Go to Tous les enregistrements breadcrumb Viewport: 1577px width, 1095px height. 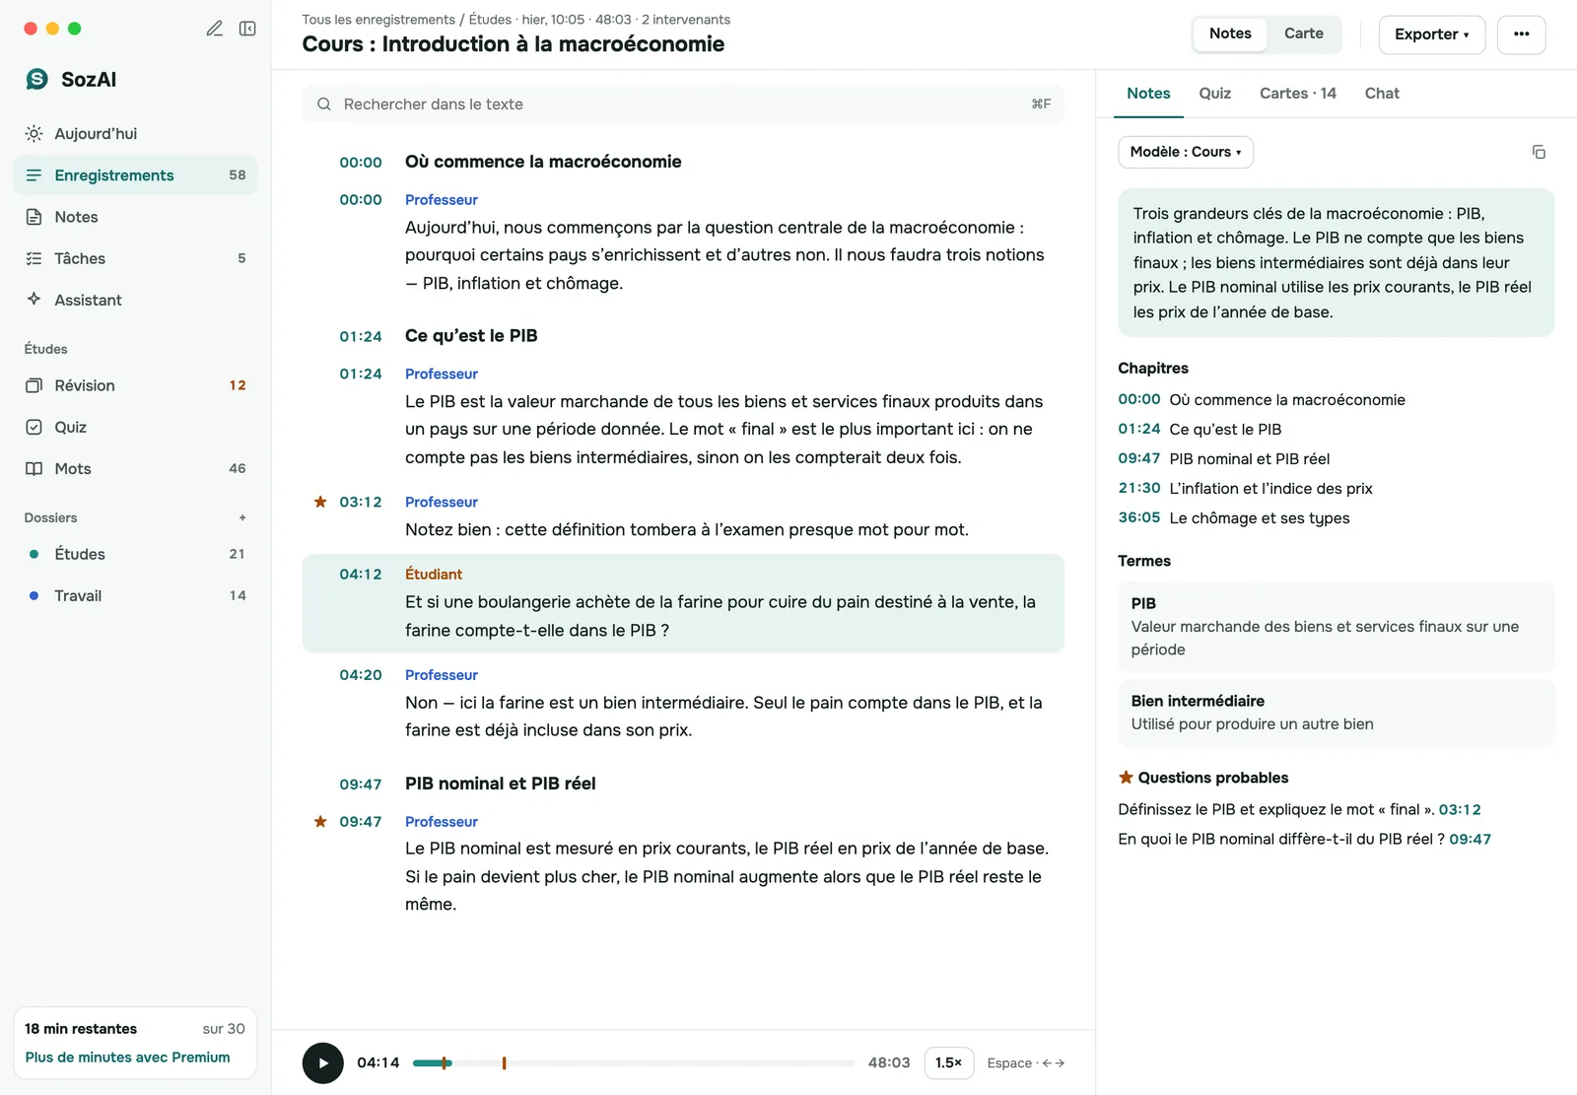[x=378, y=20]
